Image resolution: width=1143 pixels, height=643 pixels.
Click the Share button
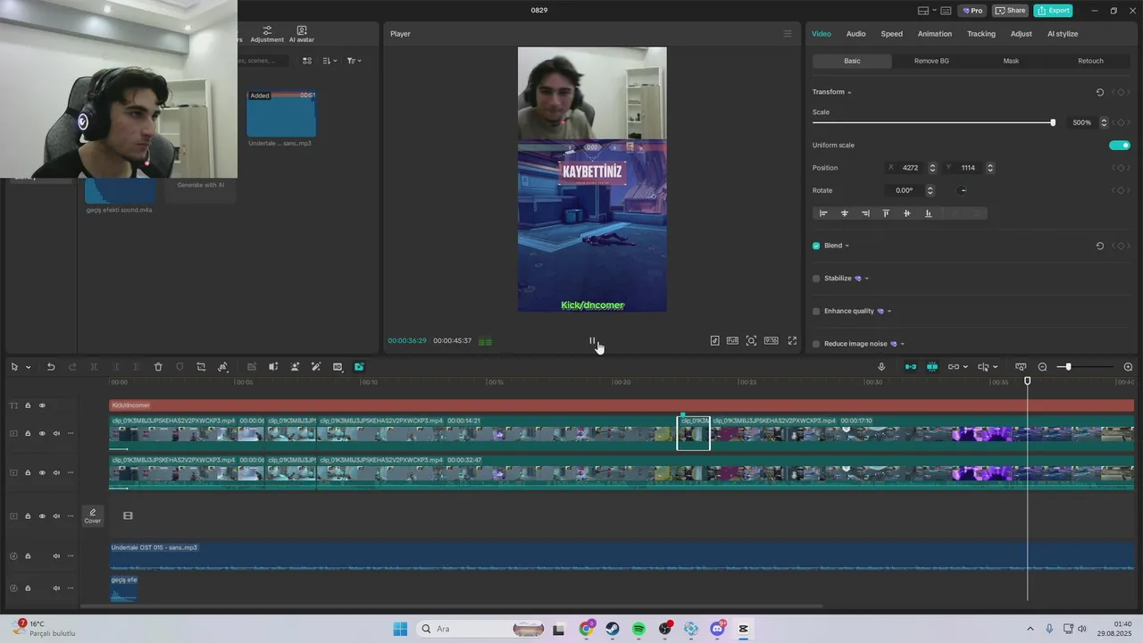pyautogui.click(x=1010, y=11)
